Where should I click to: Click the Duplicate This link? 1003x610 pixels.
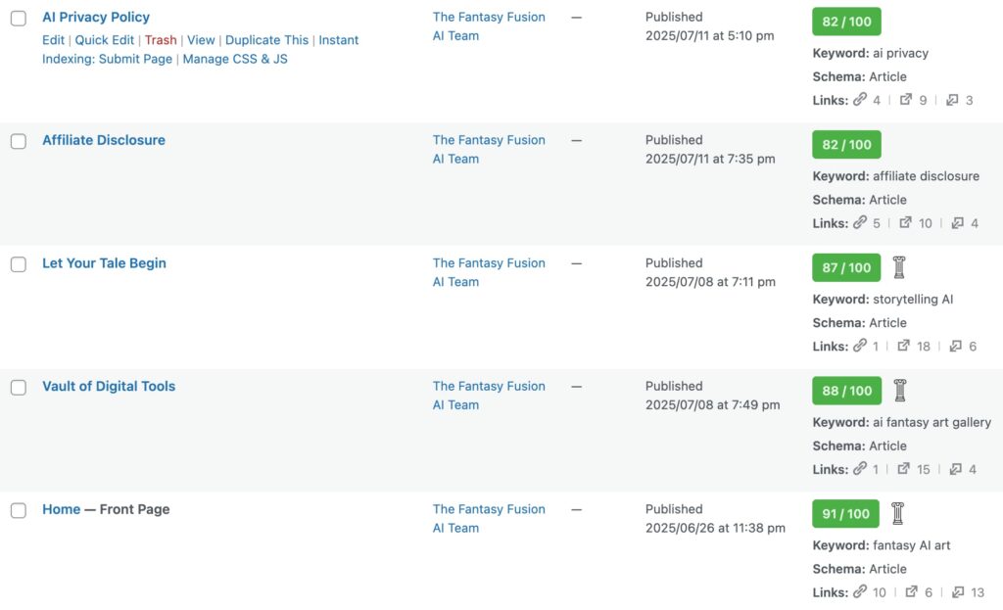tap(266, 40)
